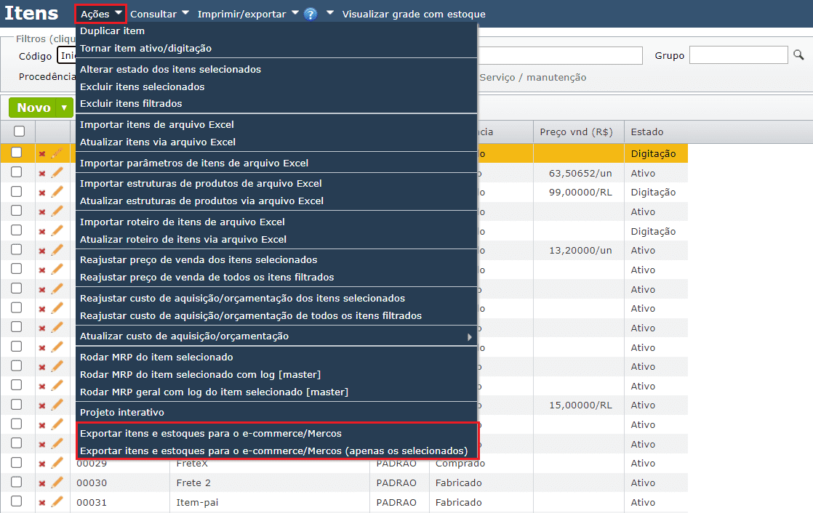Viewport: 813px width, 513px height.
Task: Click the blue help question mark icon
Action: coord(311,14)
